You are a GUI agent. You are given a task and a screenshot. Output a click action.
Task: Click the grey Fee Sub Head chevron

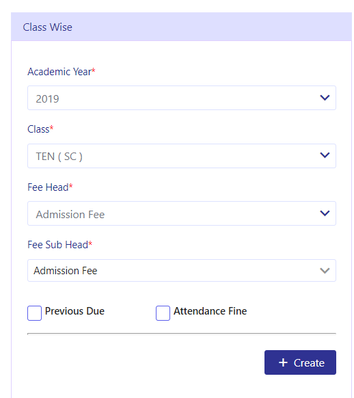[x=325, y=271]
